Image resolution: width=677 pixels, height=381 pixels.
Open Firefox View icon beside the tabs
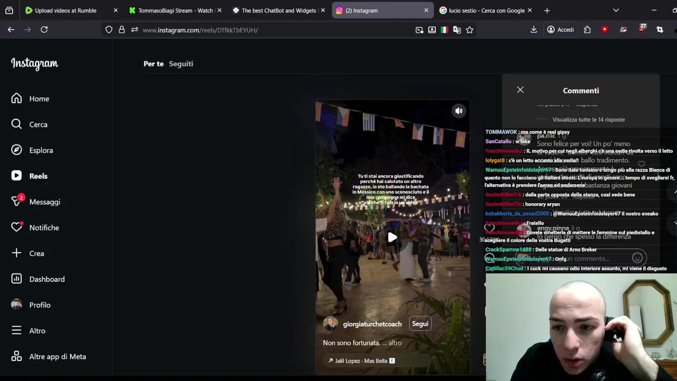[9, 11]
